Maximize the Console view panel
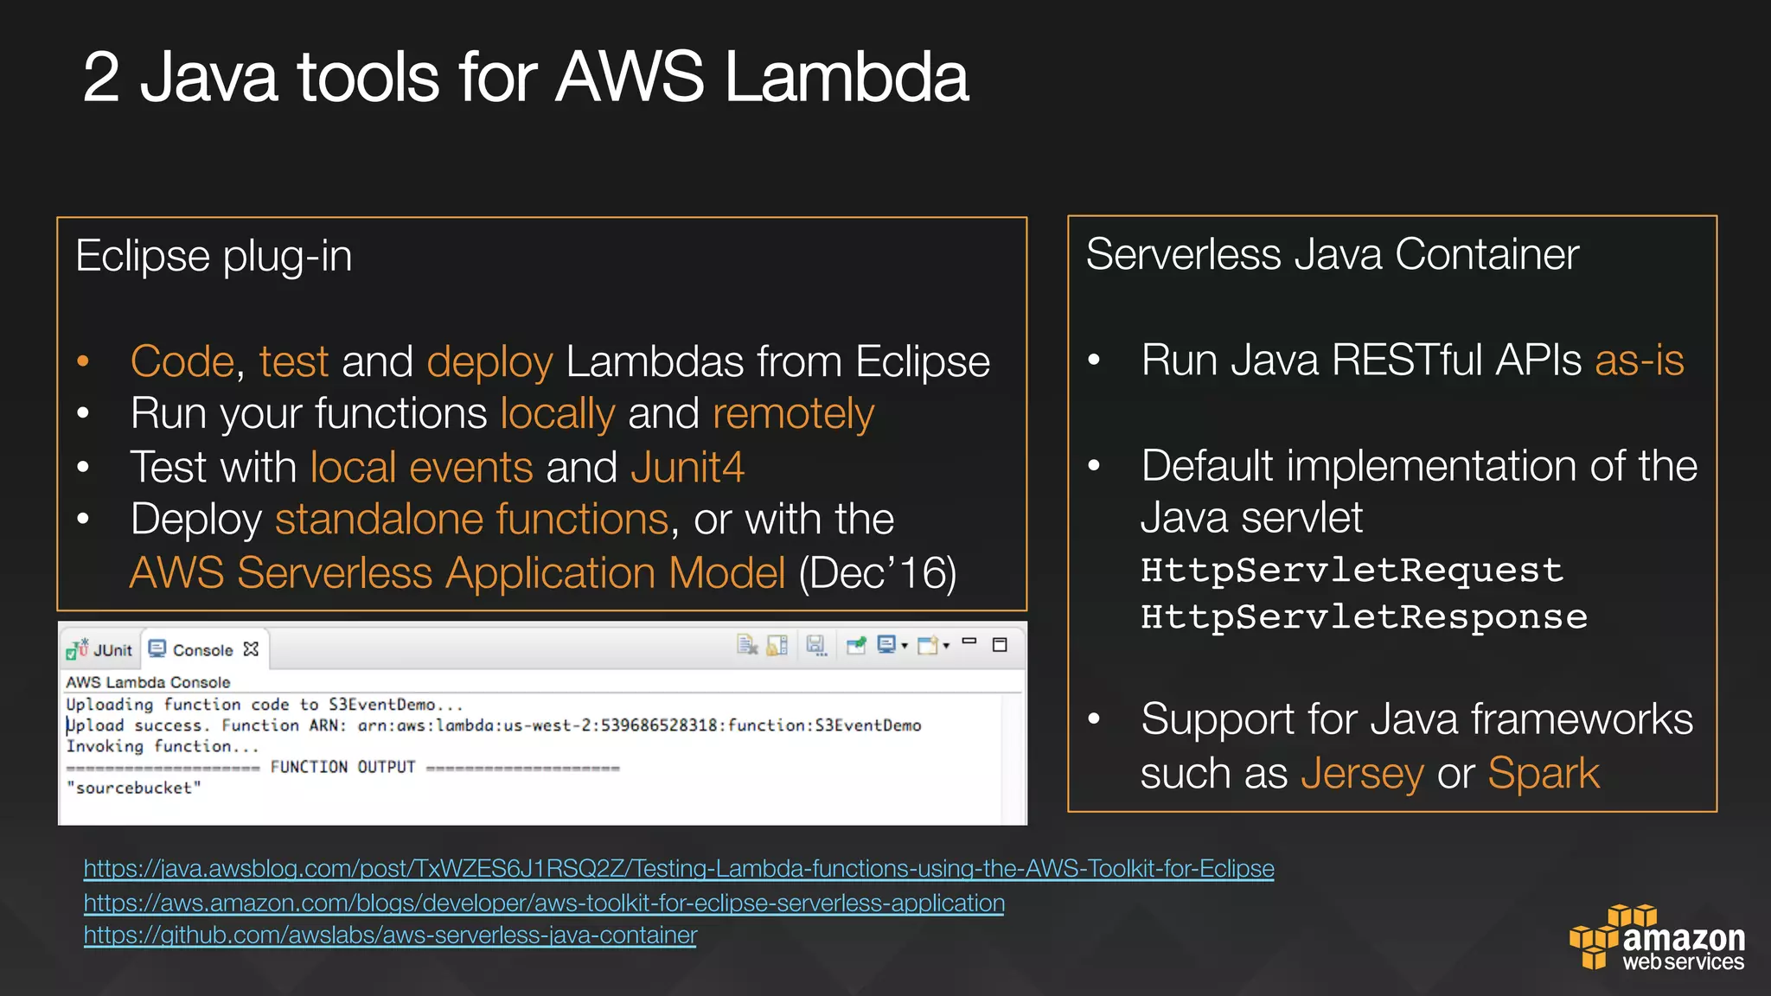 1000,645
